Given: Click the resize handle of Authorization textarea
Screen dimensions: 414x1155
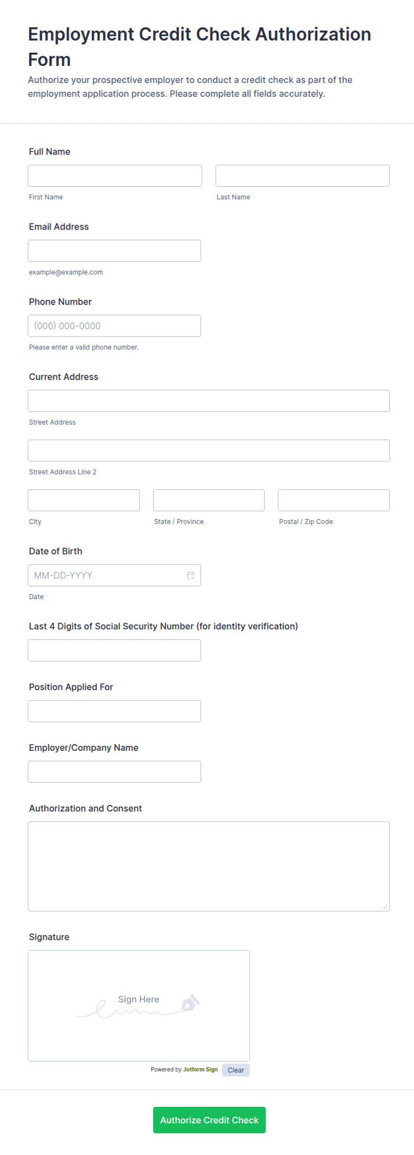Looking at the screenshot, I should click(x=385, y=907).
